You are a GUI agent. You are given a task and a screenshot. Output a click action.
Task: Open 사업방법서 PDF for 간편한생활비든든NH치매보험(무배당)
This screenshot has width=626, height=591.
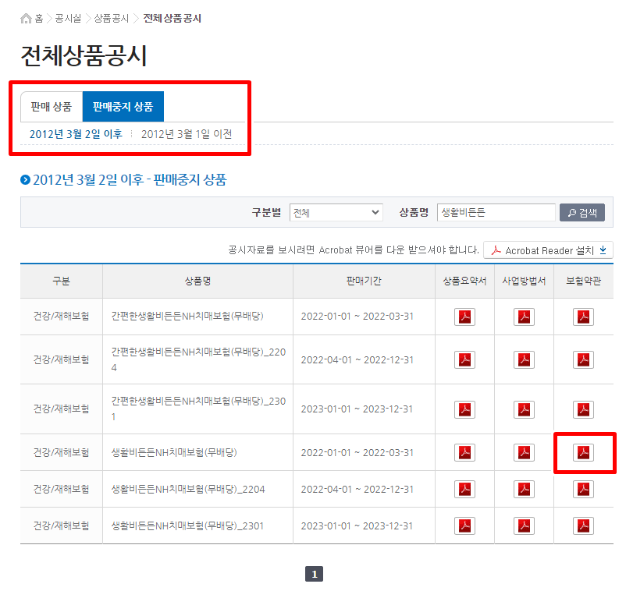pos(524,317)
